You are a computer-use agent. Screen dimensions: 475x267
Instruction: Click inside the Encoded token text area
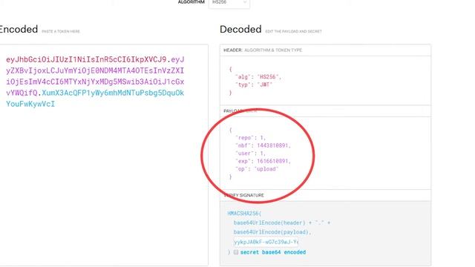[x=104, y=155]
